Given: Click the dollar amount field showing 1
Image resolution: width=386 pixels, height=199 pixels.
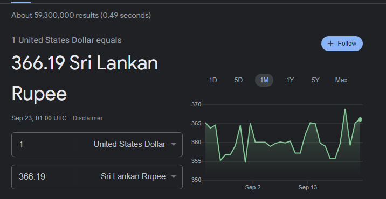Looking at the screenshot, I should point(44,145).
